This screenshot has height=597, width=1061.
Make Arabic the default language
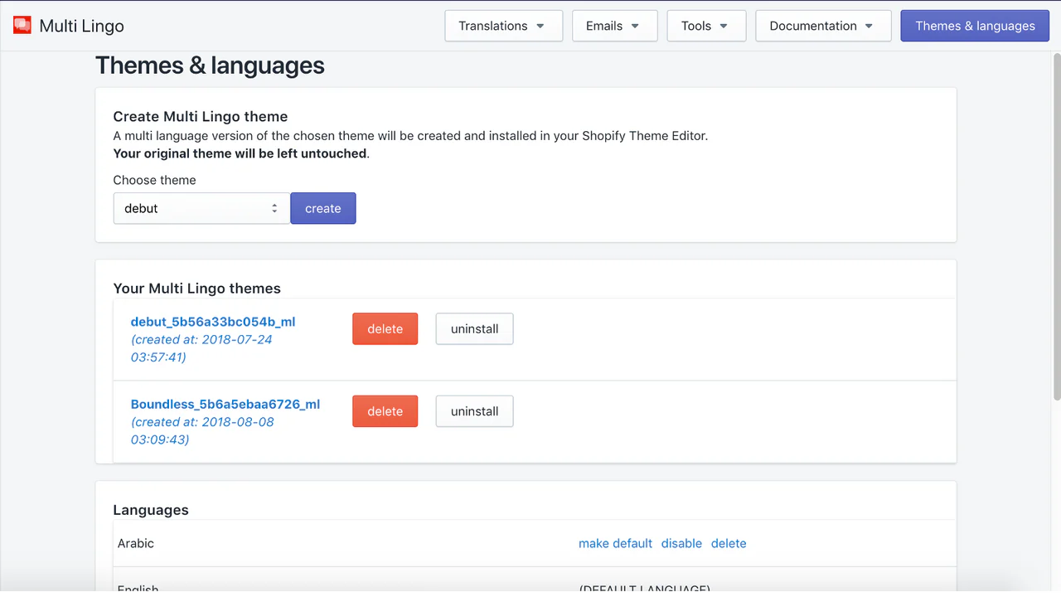(615, 543)
